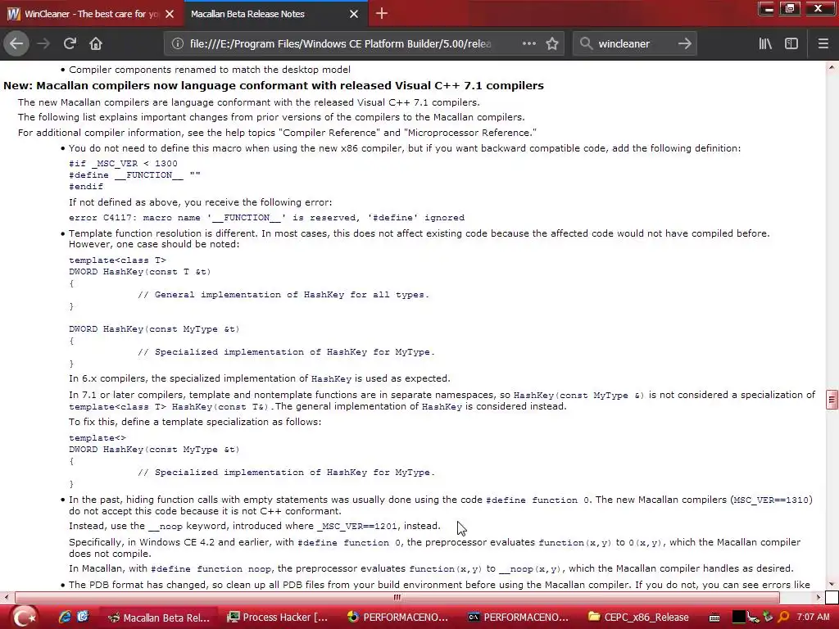Open PERFORMACENO browser taskbar button
Image resolution: width=839 pixels, height=629 pixels.
click(x=397, y=618)
